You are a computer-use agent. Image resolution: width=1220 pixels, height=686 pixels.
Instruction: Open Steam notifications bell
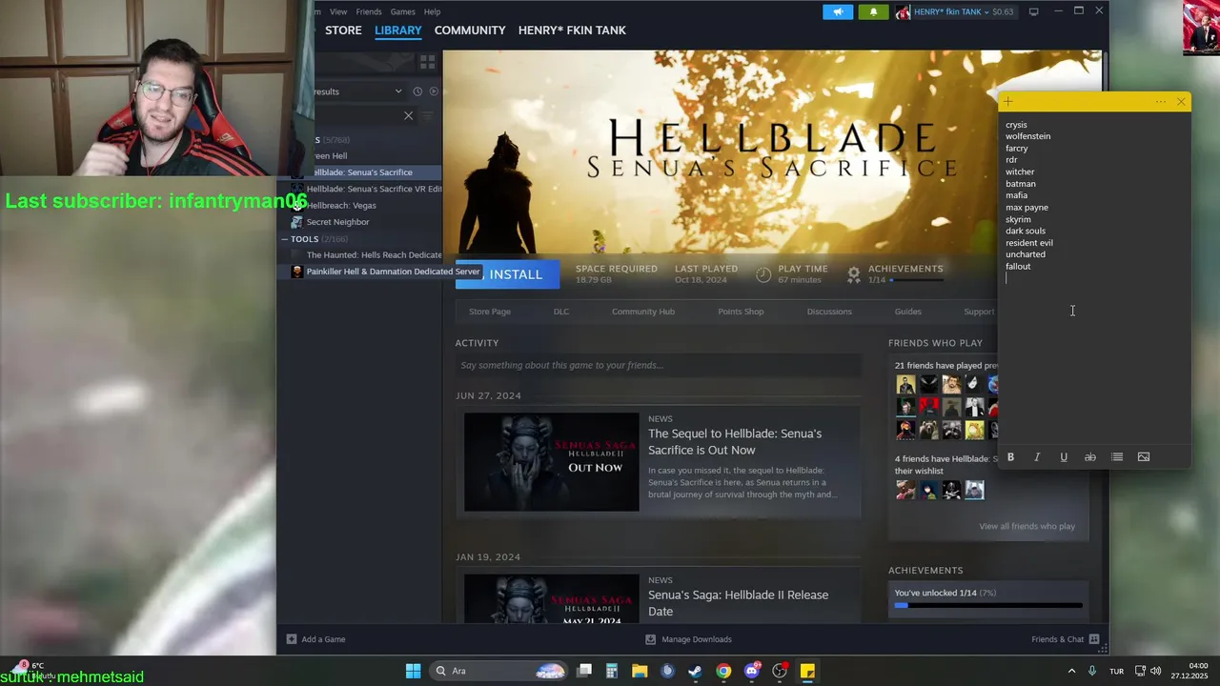pyautogui.click(x=874, y=11)
